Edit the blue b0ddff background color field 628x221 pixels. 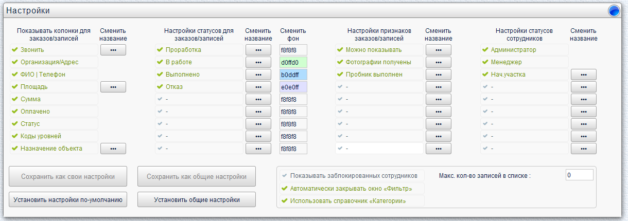[x=293, y=75]
